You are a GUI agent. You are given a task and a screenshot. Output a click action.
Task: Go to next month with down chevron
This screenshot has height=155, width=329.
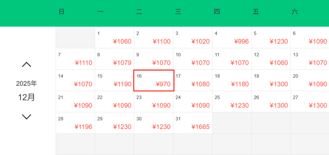26,117
